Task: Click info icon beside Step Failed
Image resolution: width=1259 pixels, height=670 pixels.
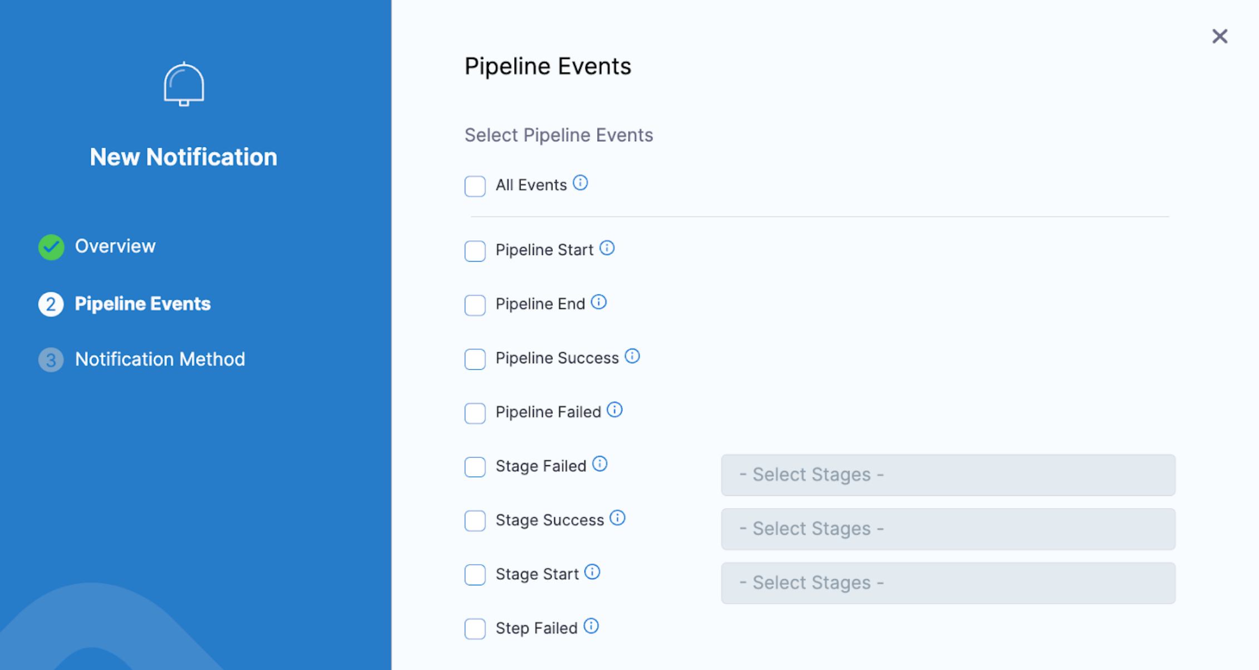Action: tap(591, 626)
